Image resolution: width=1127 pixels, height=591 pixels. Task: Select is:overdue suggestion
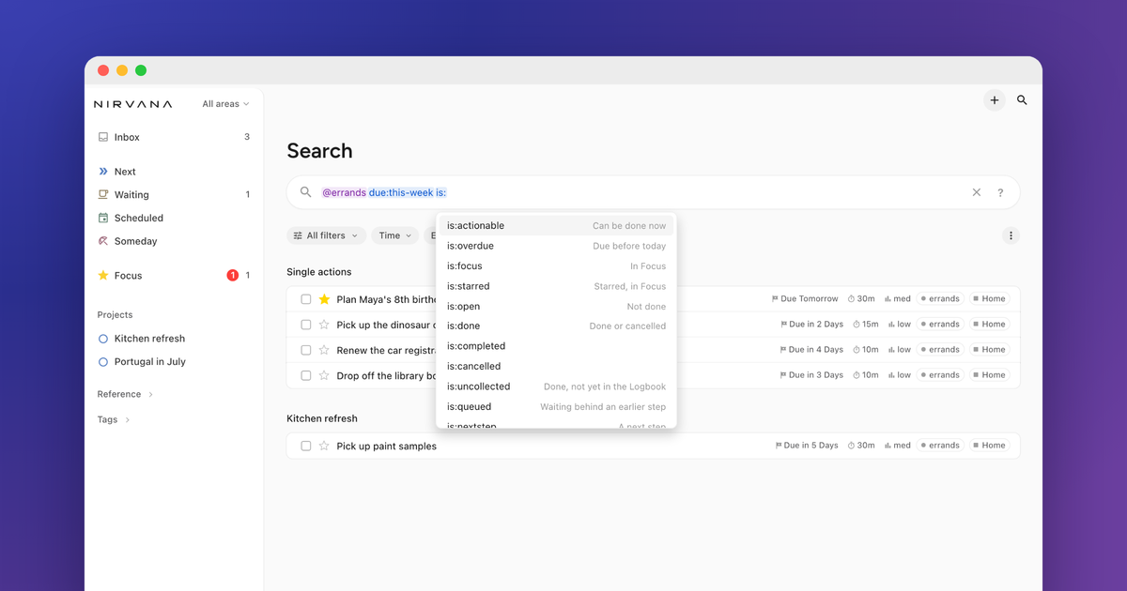click(556, 246)
